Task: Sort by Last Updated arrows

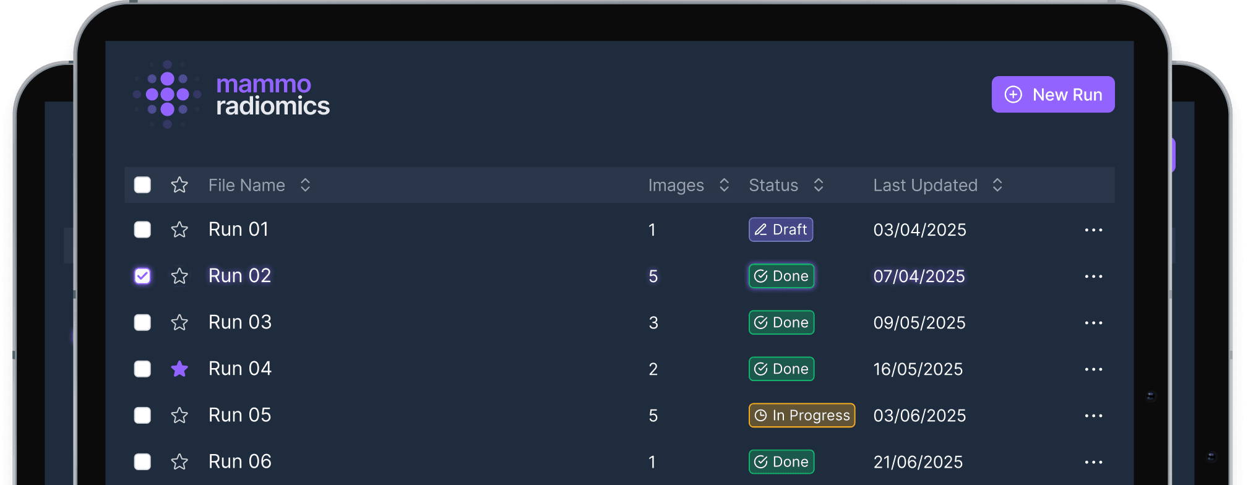Action: pyautogui.click(x=997, y=185)
